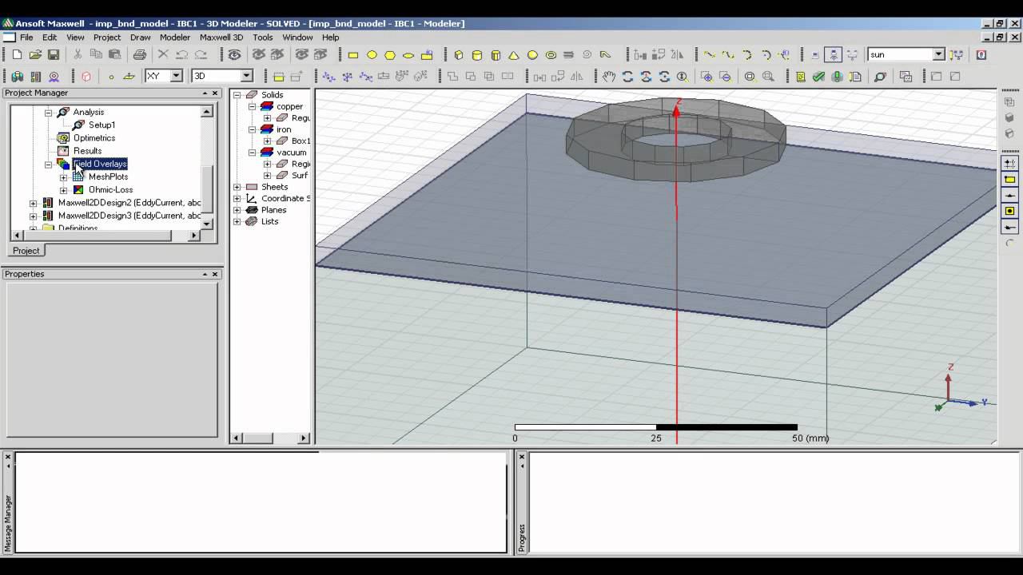Select the Draw helix spiral tool
Image resolution: width=1023 pixels, height=575 pixels.
587,55
